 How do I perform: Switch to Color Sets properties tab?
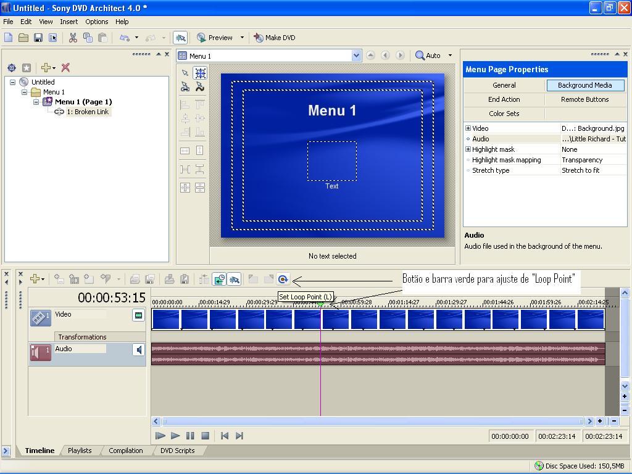coord(504,114)
